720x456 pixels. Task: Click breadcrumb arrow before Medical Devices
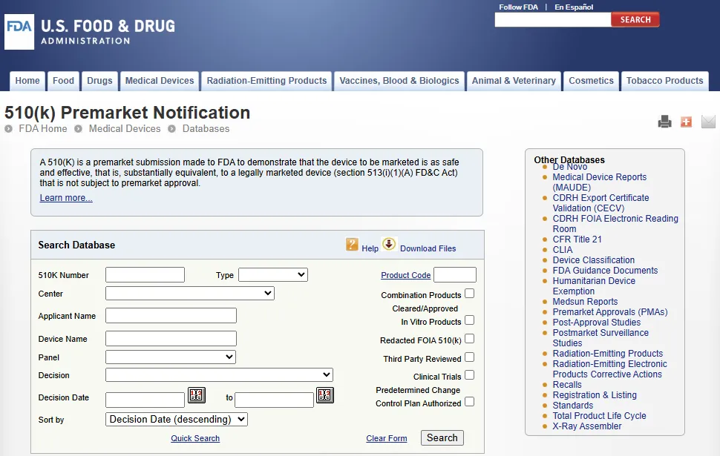coord(78,129)
